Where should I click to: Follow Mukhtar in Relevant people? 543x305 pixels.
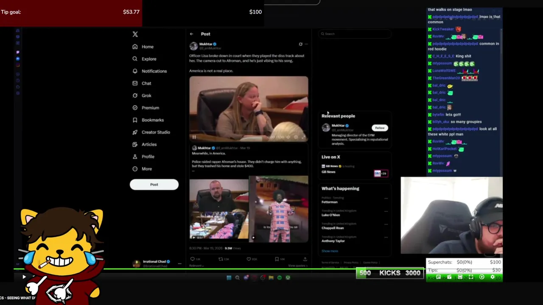(380, 128)
